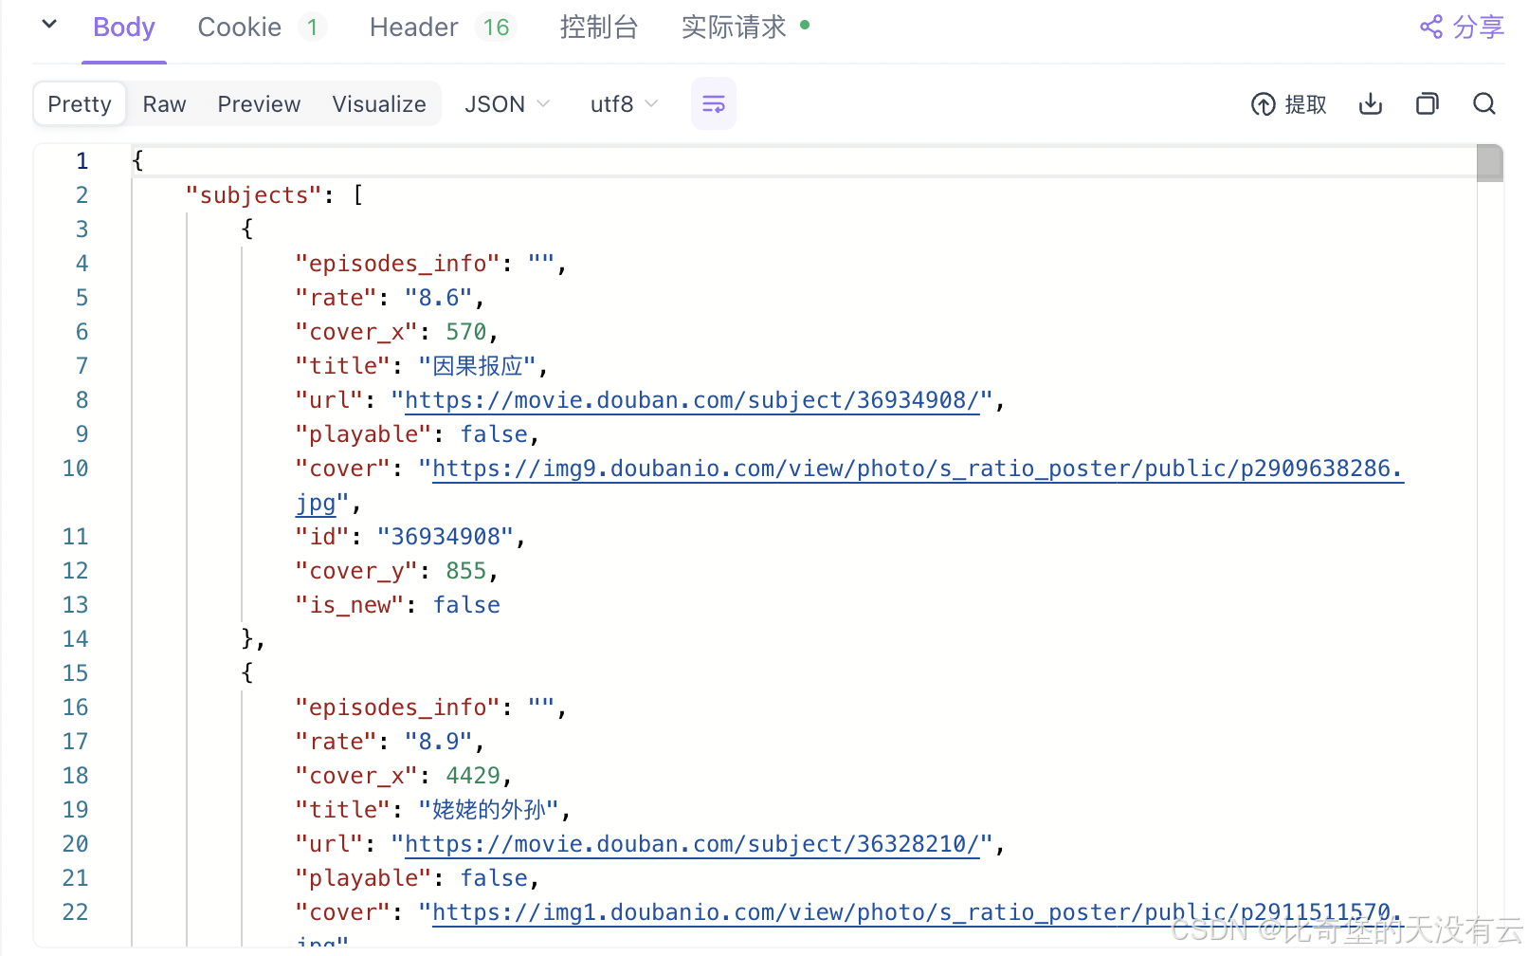
Task: Click the copy response icon
Action: pyautogui.click(x=1428, y=104)
